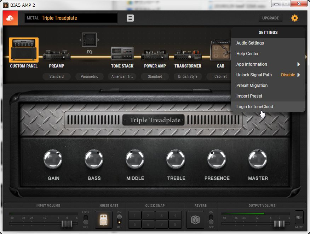Select Quick Snap slot 8

coord(175,224)
